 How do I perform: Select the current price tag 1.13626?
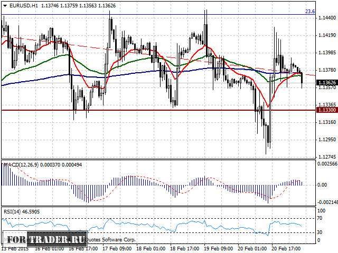point(326,83)
